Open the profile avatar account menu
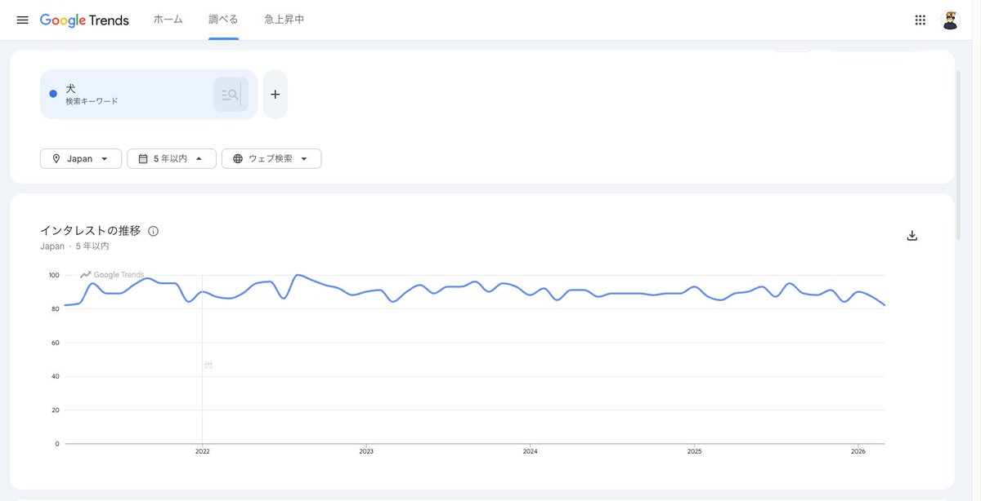Viewport: 981px width, 501px height. pos(950,20)
